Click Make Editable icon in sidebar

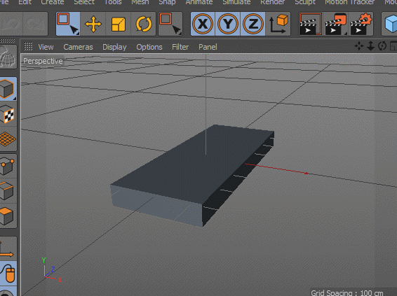(8, 57)
